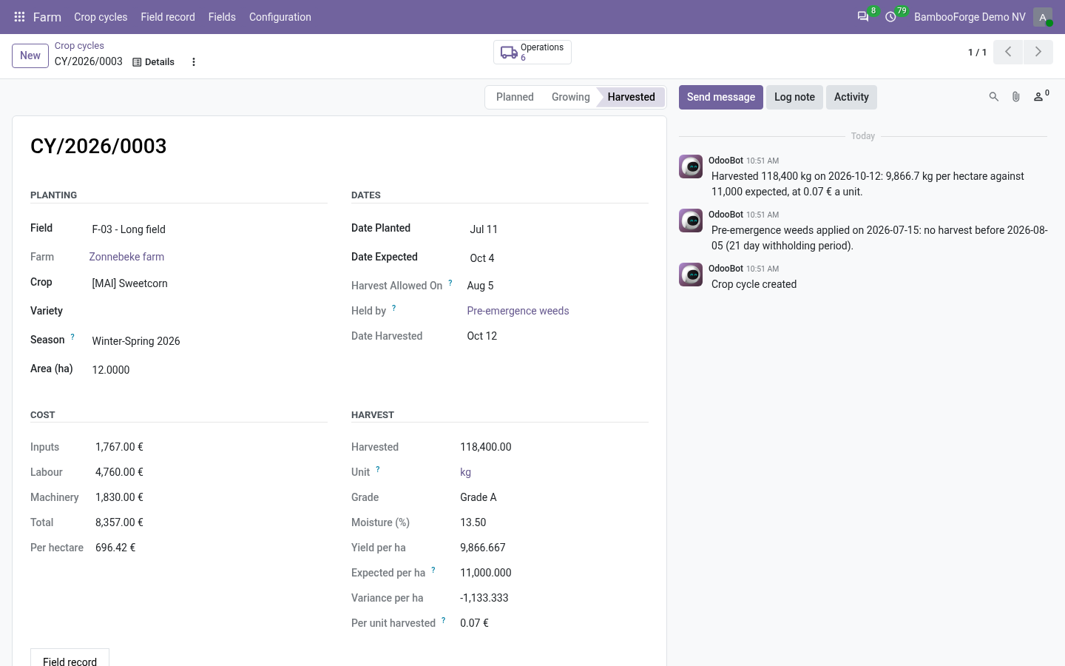Open the Crop dropdown showing Sweetcorn
This screenshot has width=1065, height=666.
tap(208, 283)
